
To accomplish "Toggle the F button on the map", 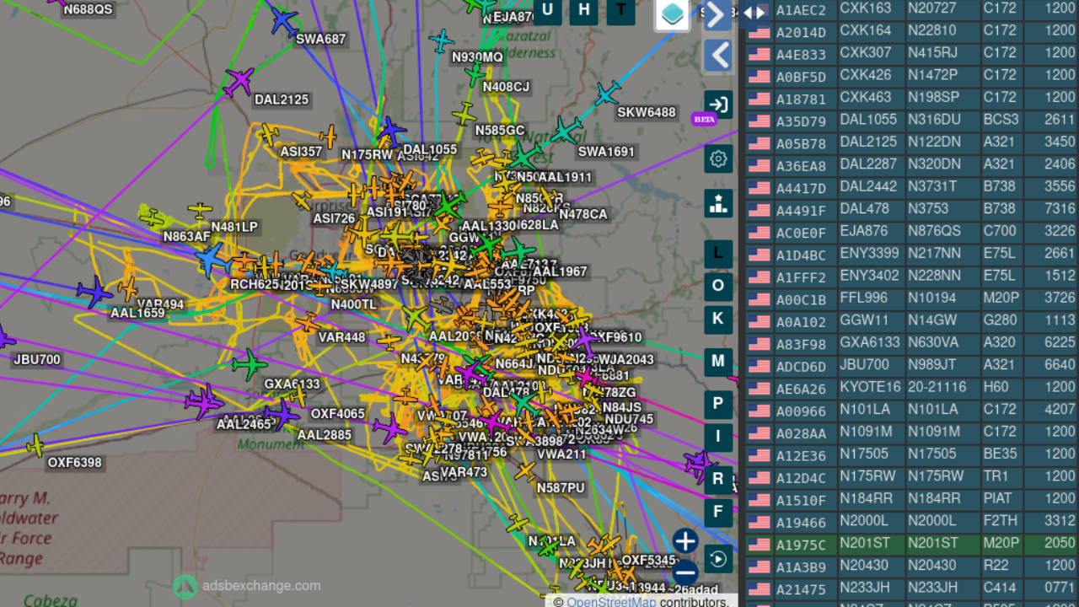I will [x=718, y=512].
